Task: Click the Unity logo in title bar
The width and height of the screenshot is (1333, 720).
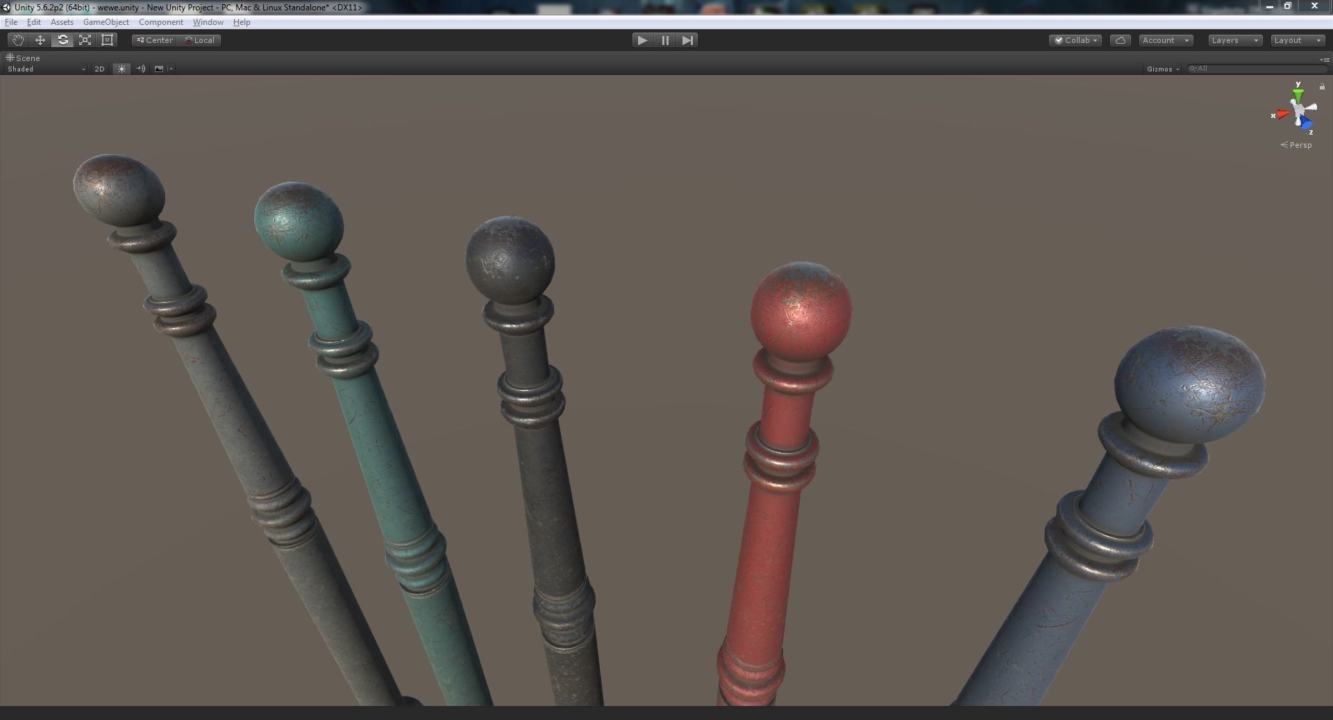Action: tap(6, 7)
